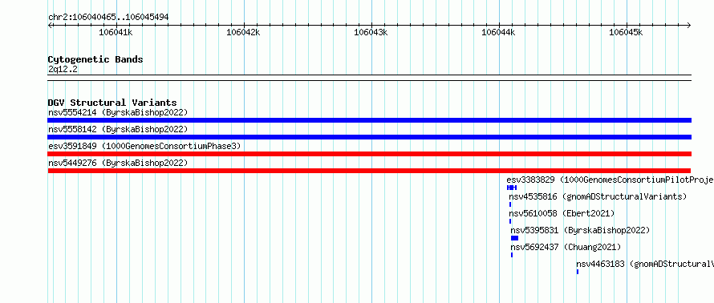Open nsv5449276 (ByrskaBishop2022) label
The width and height of the screenshot is (714, 303).
point(118,163)
